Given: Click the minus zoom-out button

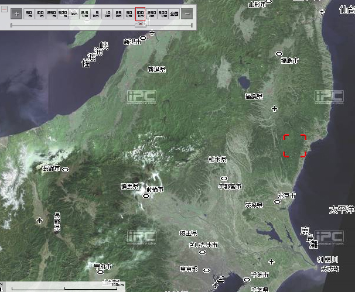Looking at the screenshot, I should [186, 13].
